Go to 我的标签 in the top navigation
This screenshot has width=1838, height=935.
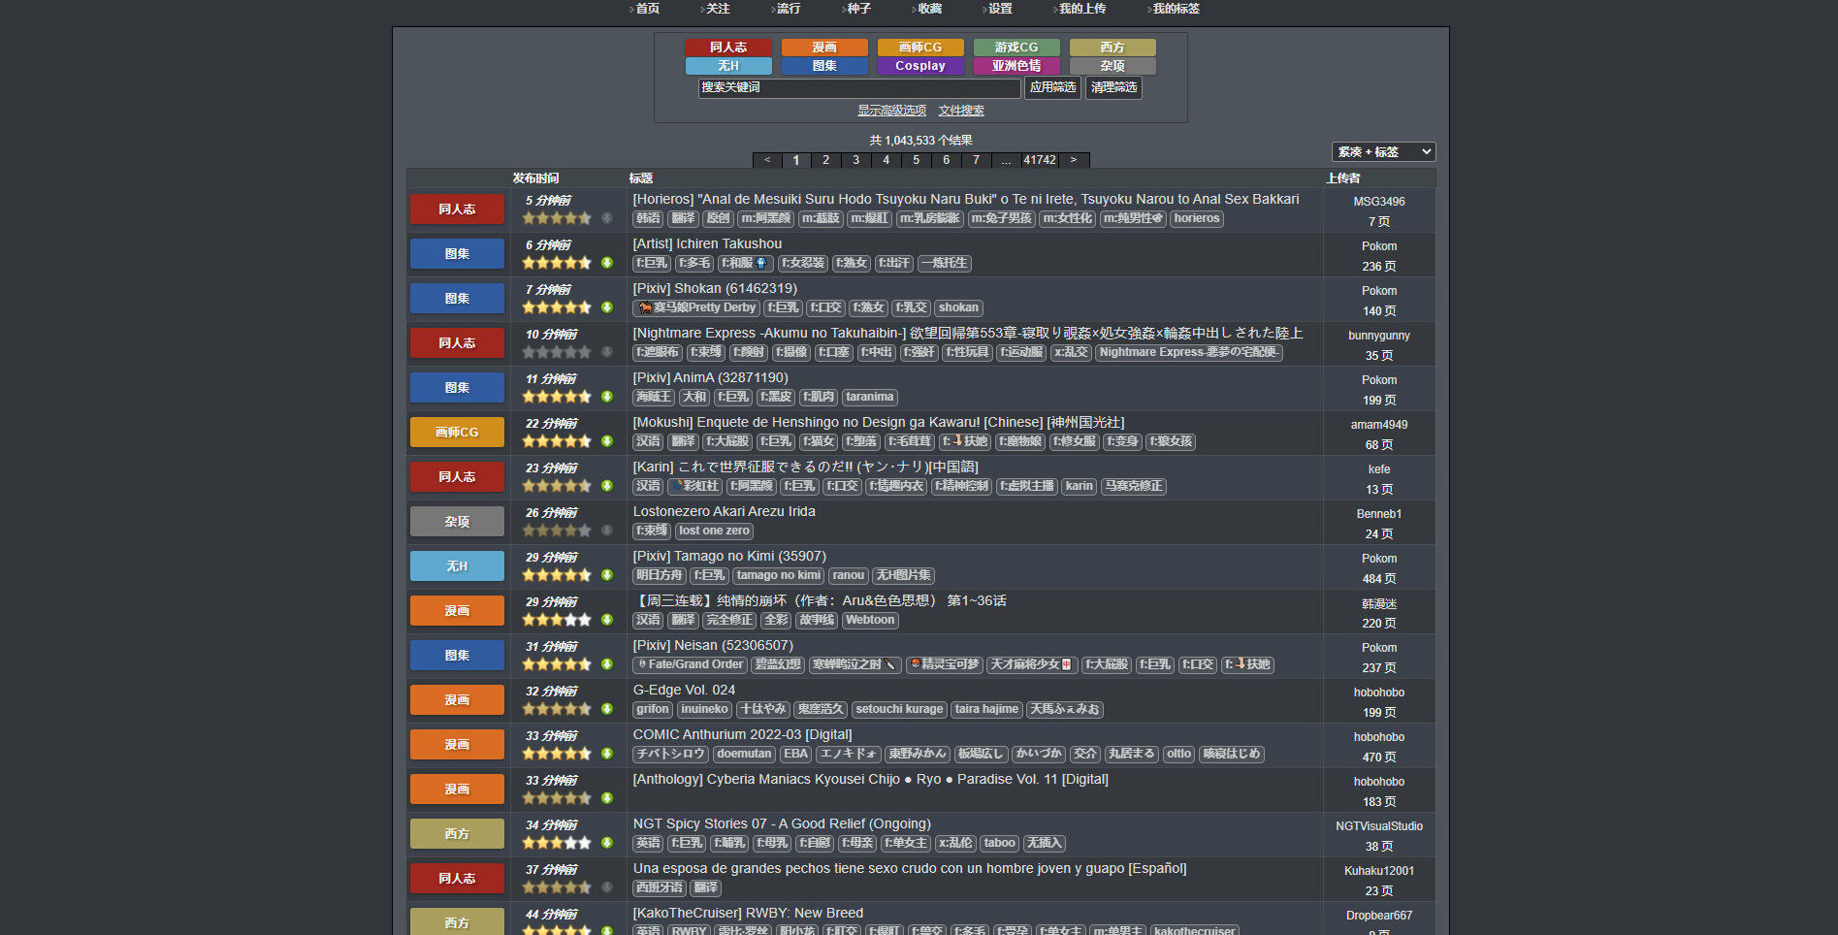click(1176, 9)
